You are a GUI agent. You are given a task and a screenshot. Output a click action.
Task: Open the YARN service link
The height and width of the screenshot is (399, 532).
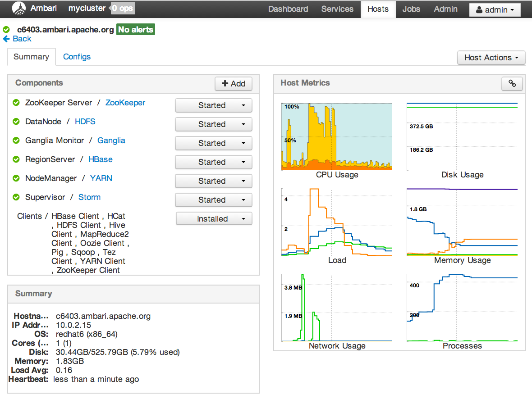[x=101, y=179]
